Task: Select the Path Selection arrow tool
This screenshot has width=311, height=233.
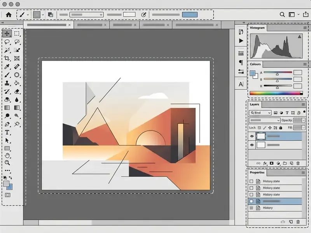Action: (7, 141)
